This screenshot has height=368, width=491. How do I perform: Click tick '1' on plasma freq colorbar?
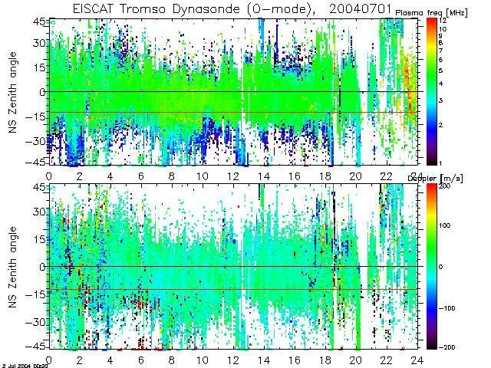tap(440, 163)
